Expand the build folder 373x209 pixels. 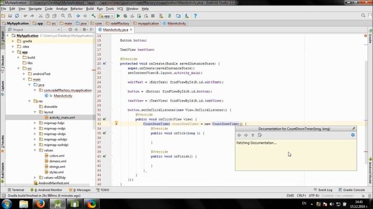pos(19,57)
